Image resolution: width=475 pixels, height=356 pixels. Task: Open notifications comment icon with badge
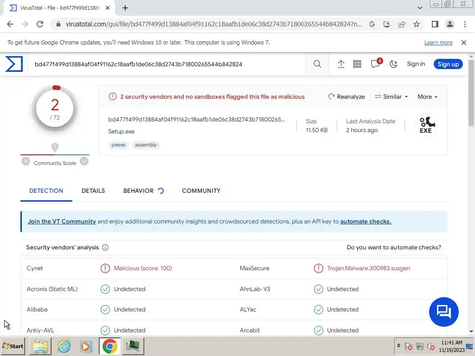click(376, 63)
